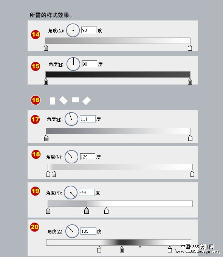Select the right white color stop in gradient 14
Viewport: 223px width, 257px height.
click(x=190, y=48)
